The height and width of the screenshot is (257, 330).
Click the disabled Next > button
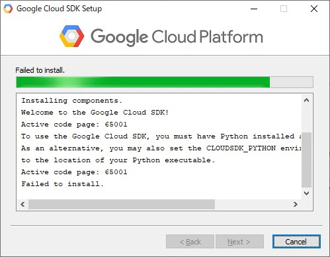pyautogui.click(x=239, y=242)
